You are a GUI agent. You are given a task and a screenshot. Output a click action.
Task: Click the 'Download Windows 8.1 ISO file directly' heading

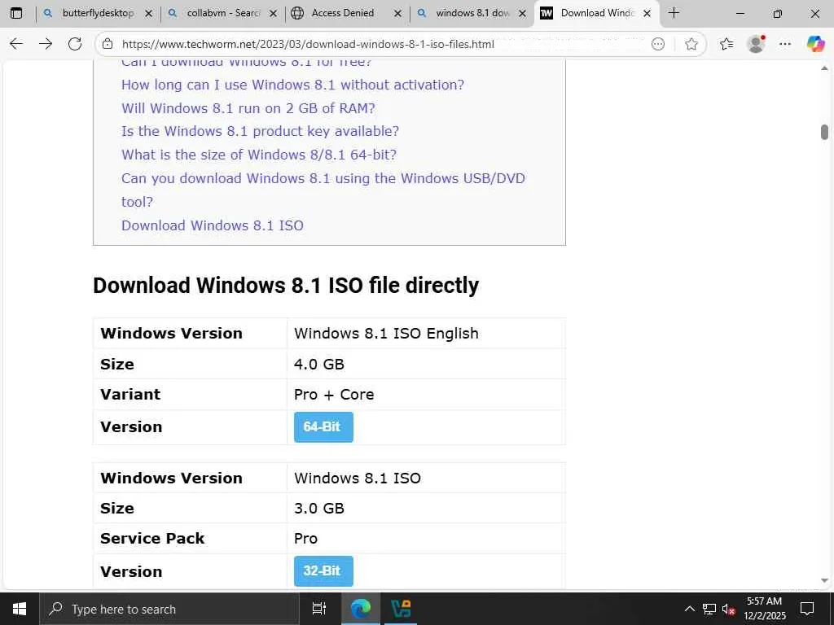(x=286, y=286)
